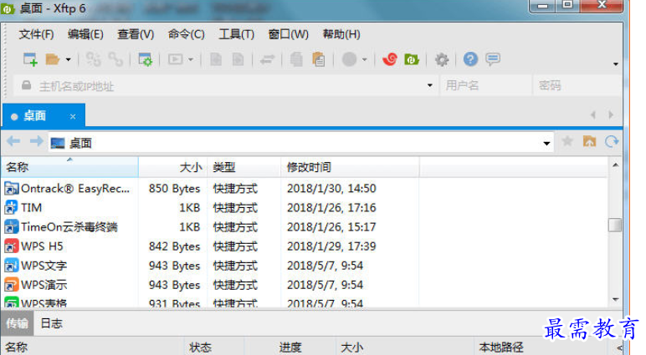Click the 密码 password field

click(x=577, y=85)
